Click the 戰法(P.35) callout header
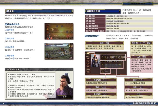Screen dimensions: 158x106 [101, 87]
